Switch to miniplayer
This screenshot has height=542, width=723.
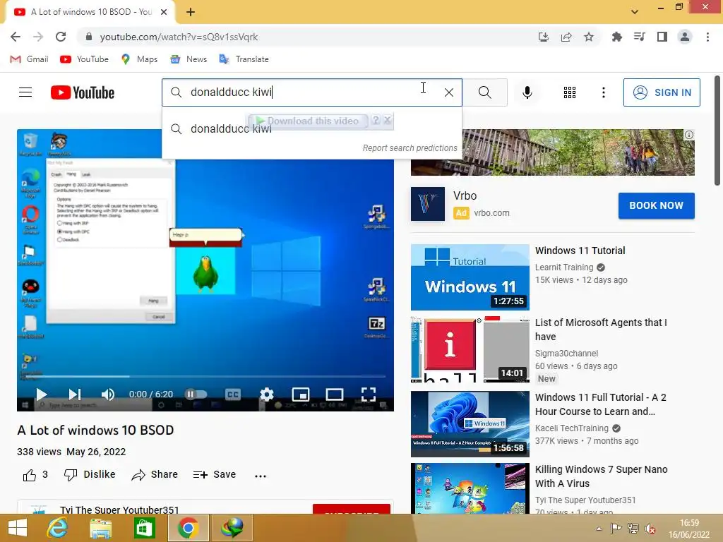[301, 395]
